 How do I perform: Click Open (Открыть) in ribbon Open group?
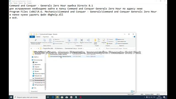110,39
